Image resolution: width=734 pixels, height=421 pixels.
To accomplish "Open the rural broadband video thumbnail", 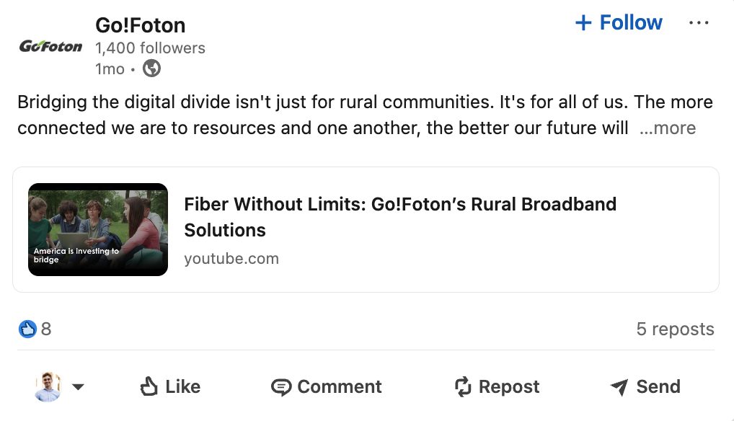I will point(98,229).
